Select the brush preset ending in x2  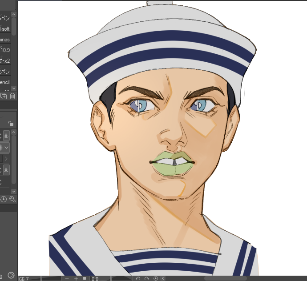tap(5, 60)
